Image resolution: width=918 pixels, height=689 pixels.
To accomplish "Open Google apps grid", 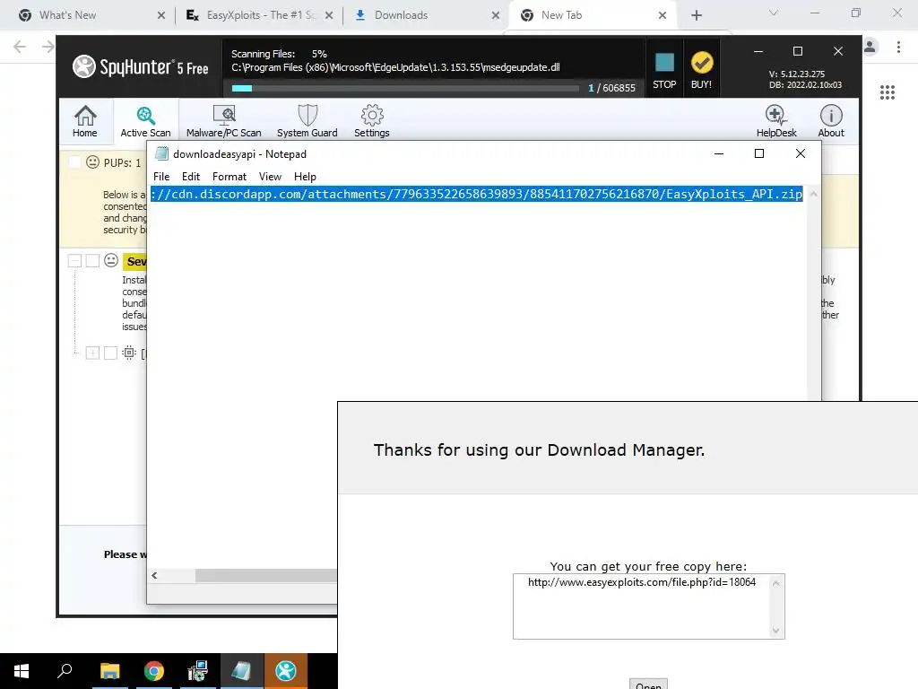I will [x=888, y=92].
